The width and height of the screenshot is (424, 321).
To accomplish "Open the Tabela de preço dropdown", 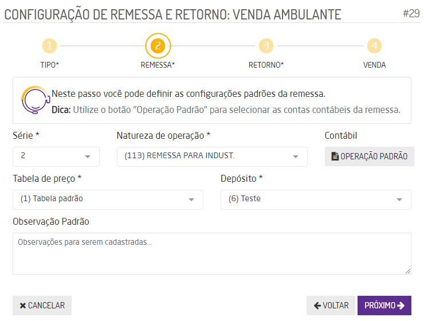I will pyautogui.click(x=108, y=199).
